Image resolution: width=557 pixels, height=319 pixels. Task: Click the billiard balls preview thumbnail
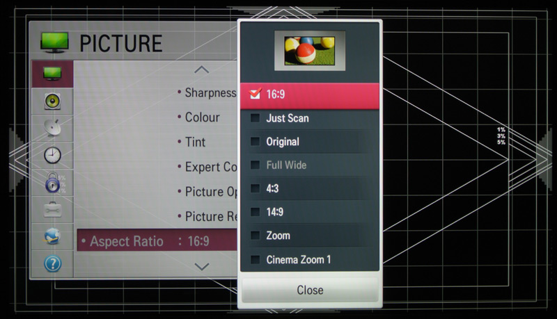[x=309, y=51]
